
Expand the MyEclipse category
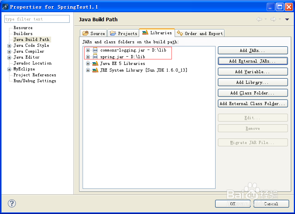click(x=9, y=70)
